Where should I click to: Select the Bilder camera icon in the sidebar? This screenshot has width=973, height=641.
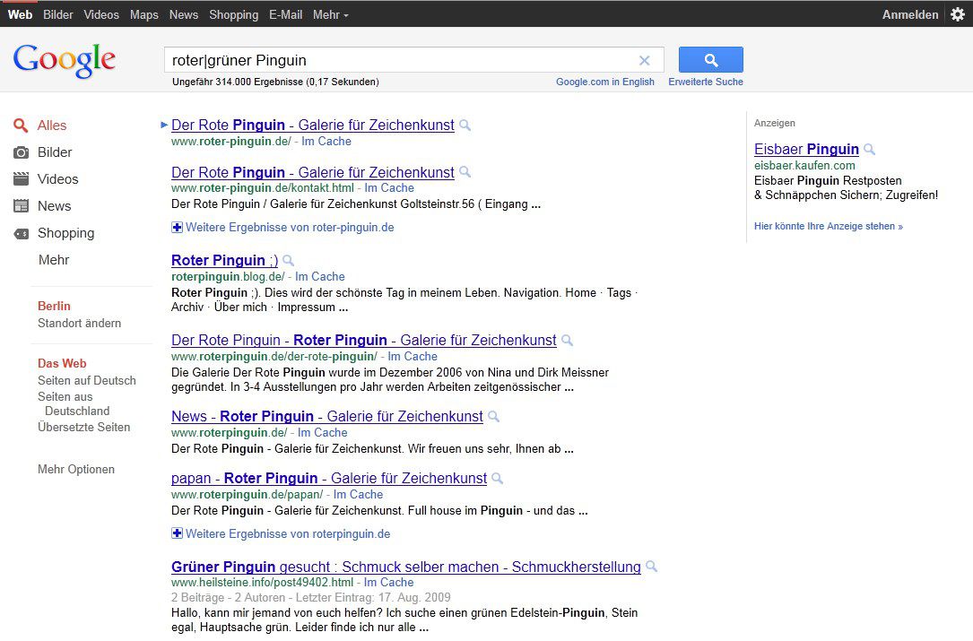tap(22, 152)
